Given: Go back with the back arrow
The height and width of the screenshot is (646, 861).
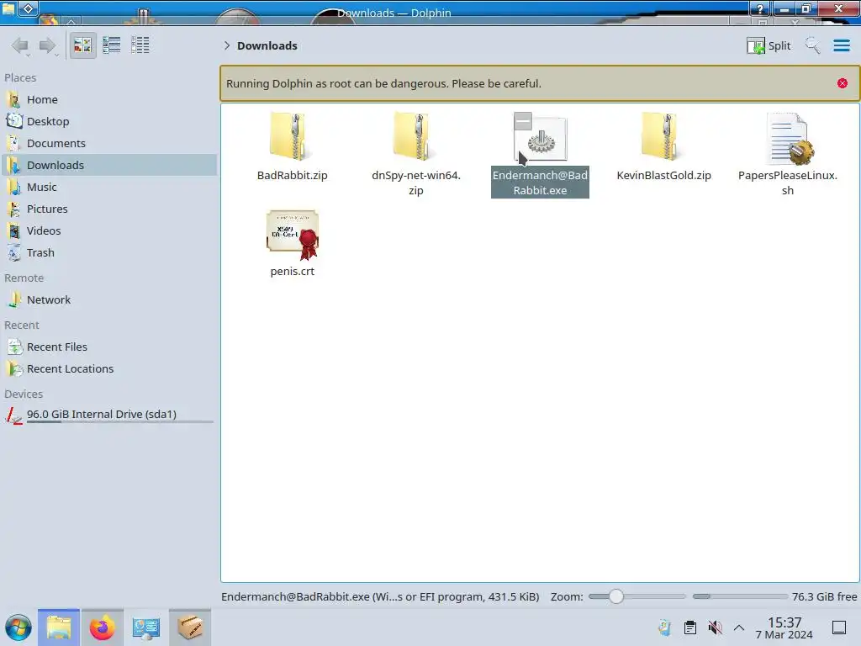Looking at the screenshot, I should click(x=20, y=45).
